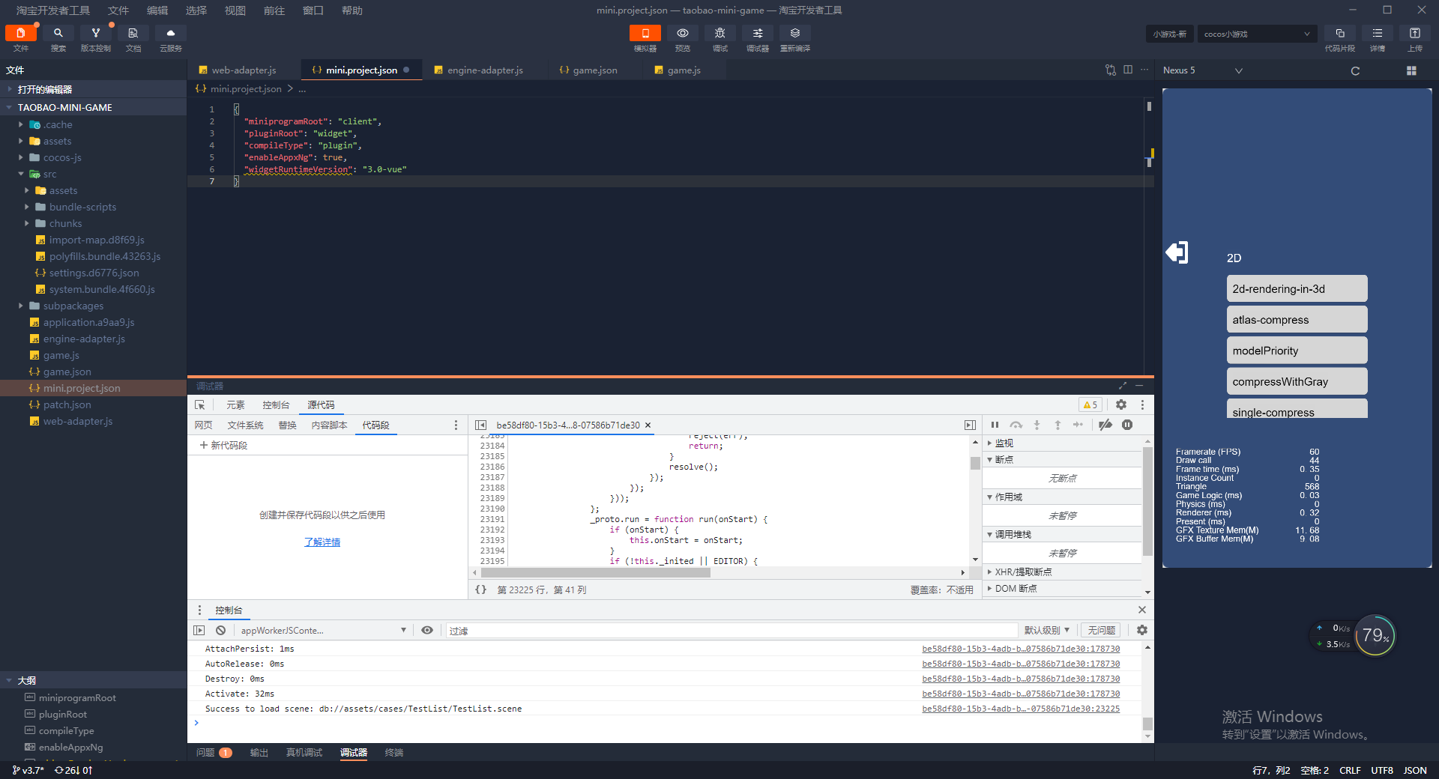
Task: Open appWorkerJSConte... context dropdown
Action: point(323,631)
